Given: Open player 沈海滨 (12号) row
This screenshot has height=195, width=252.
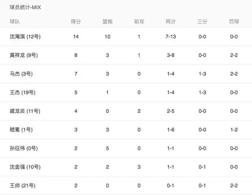Looking at the screenshot, I should (25, 37).
